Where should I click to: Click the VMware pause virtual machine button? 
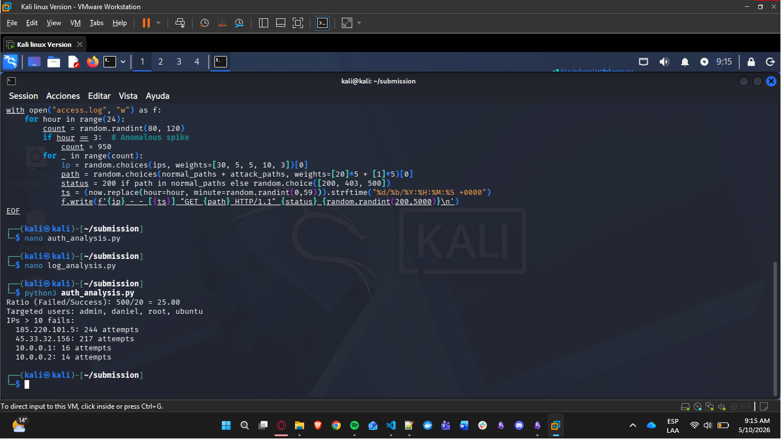tap(146, 23)
